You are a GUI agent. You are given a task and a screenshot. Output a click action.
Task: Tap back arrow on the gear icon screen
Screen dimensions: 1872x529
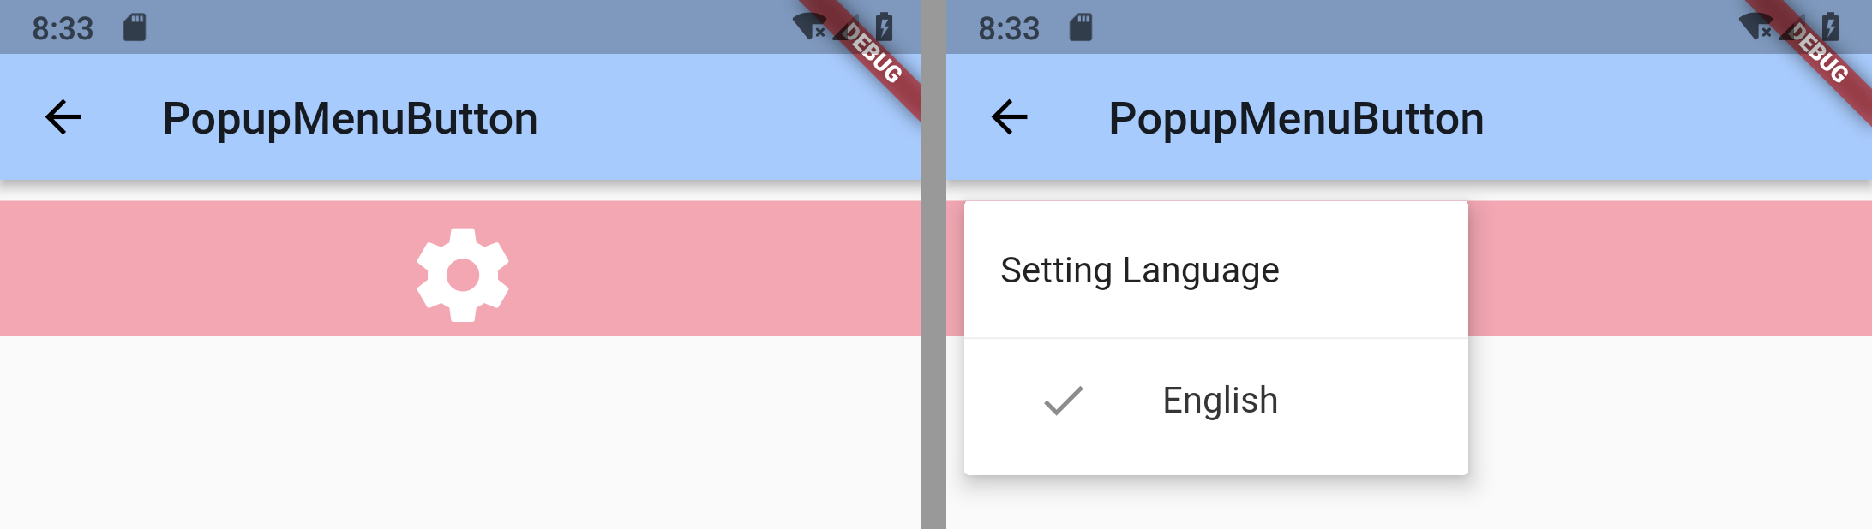click(x=63, y=117)
